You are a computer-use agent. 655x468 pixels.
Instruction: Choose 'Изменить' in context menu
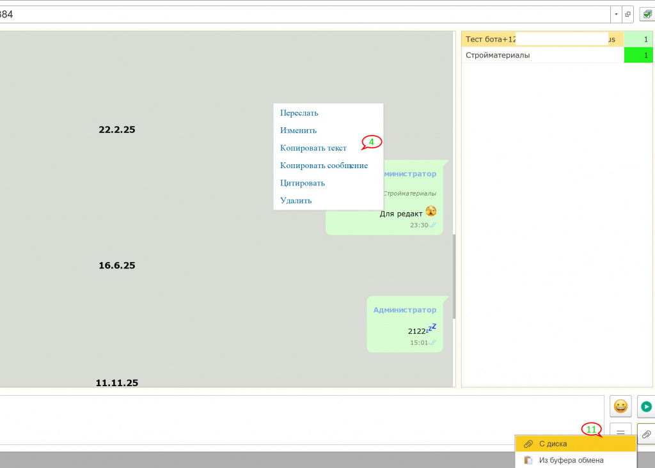pyautogui.click(x=298, y=130)
